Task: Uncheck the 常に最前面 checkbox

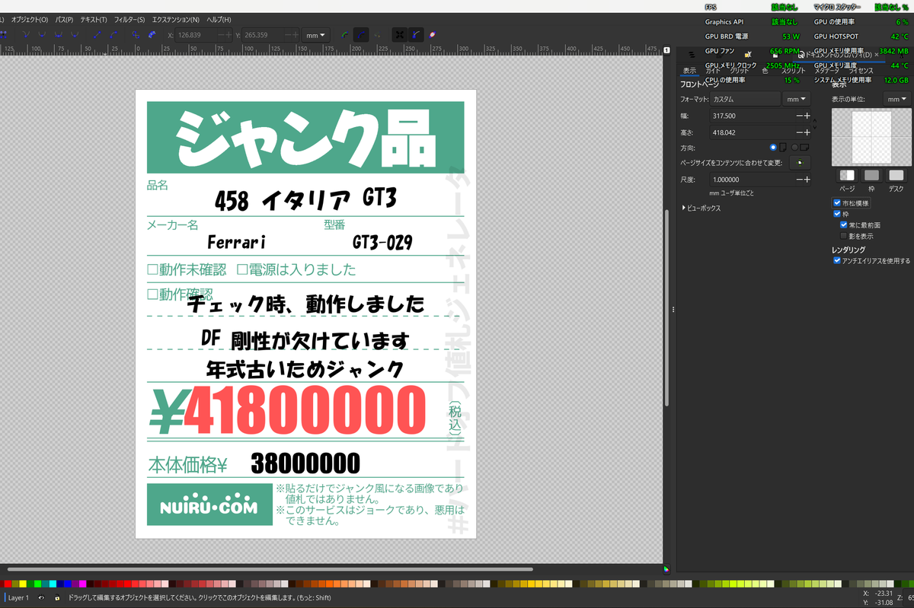Action: pyautogui.click(x=844, y=224)
